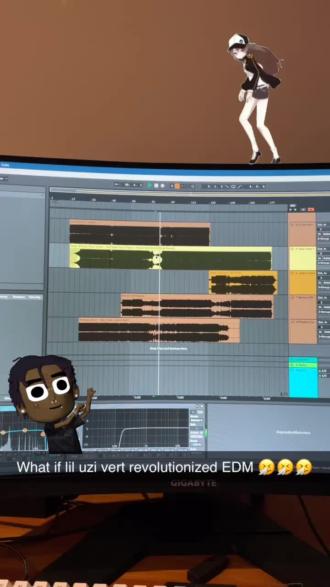This screenshot has width=330, height=587.
Task: Click the loop length field reading 4. 0. 0
Action: click(257, 187)
